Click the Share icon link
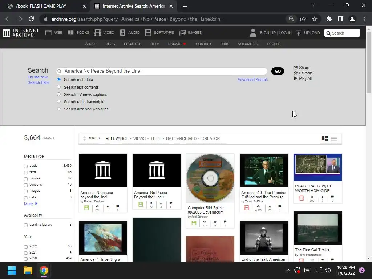The image size is (372, 279). (x=301, y=68)
